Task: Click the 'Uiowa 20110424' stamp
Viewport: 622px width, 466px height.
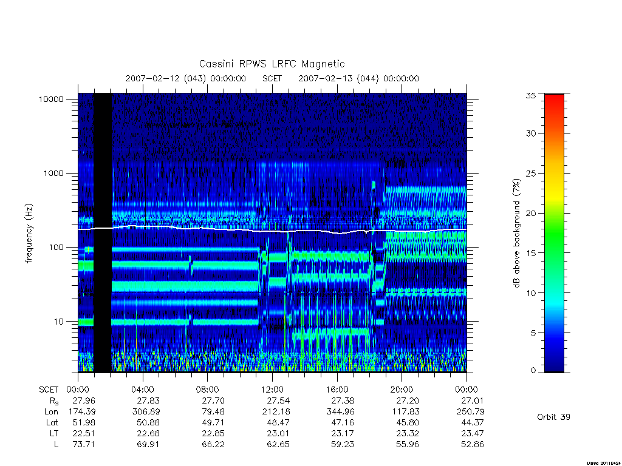Action: [x=604, y=463]
